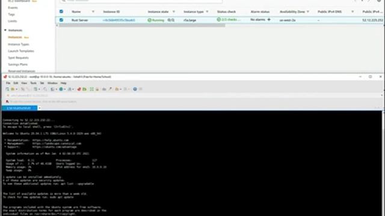385x216 pixels.
Task: Sort by Instance type column arrow
Action: pos(207,11)
